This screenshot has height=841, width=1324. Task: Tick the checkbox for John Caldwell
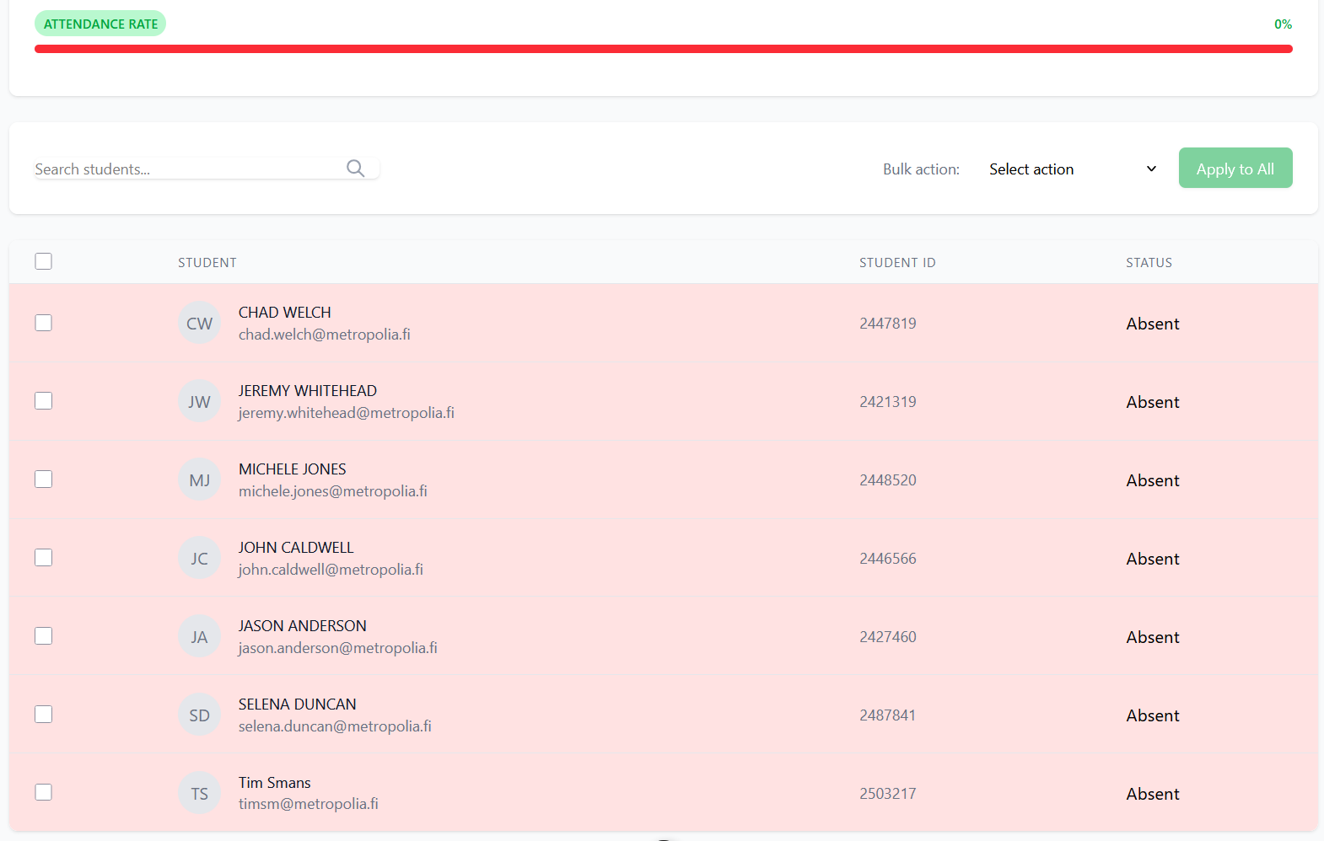coord(44,558)
